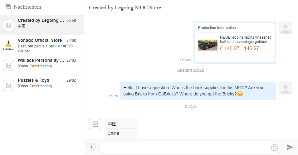Click the € 146,27 price text
This screenshot has width=298, height=155.
pyautogui.click(x=239, y=48)
